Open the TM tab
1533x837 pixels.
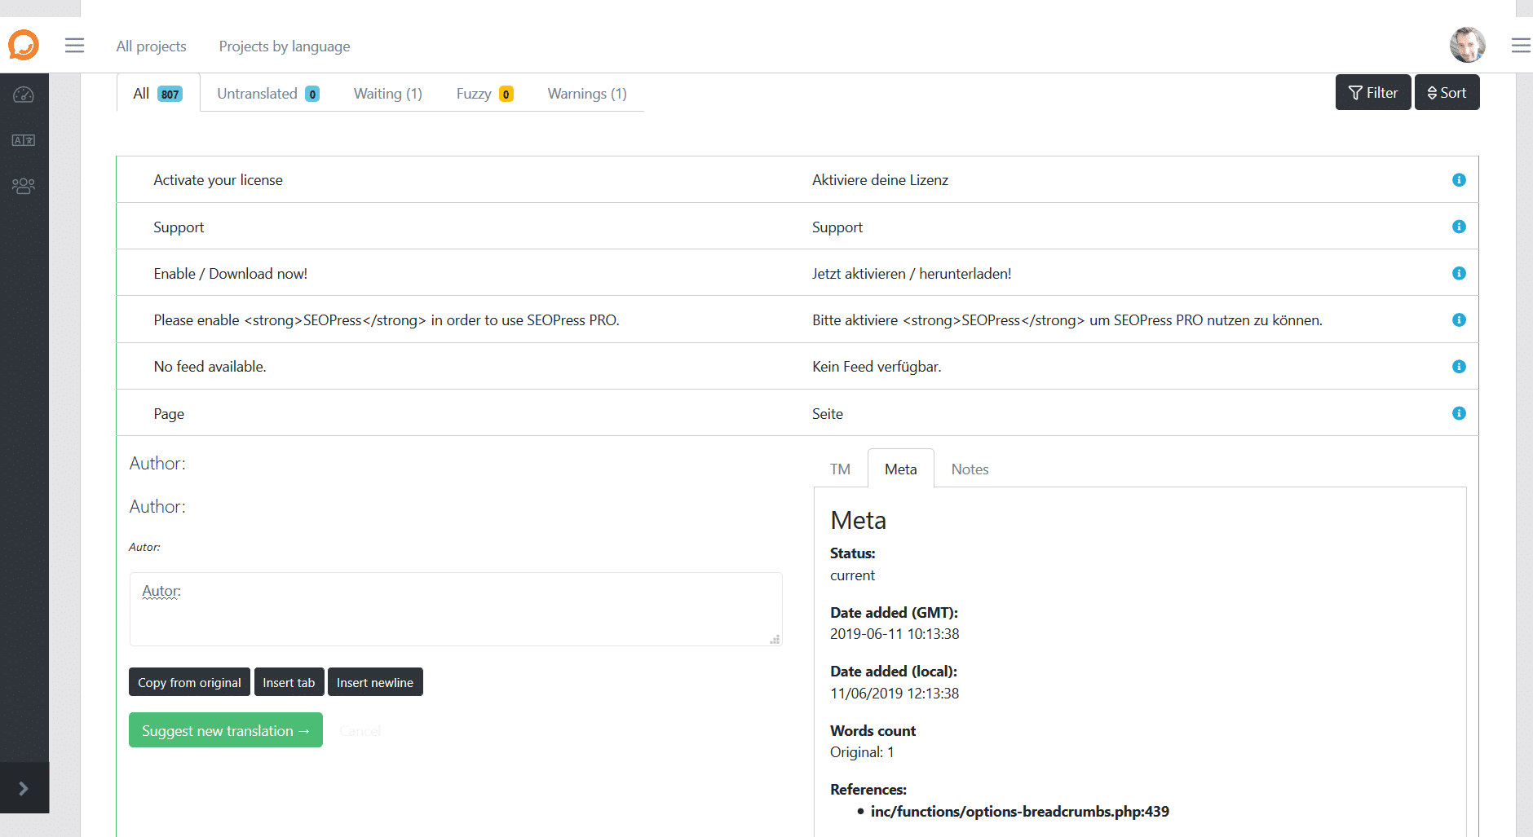coord(840,469)
